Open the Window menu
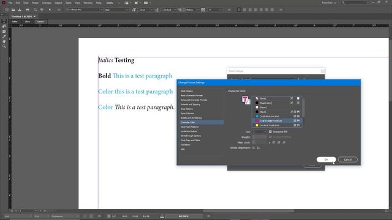This screenshot has height=220, width=392. (x=88, y=3)
